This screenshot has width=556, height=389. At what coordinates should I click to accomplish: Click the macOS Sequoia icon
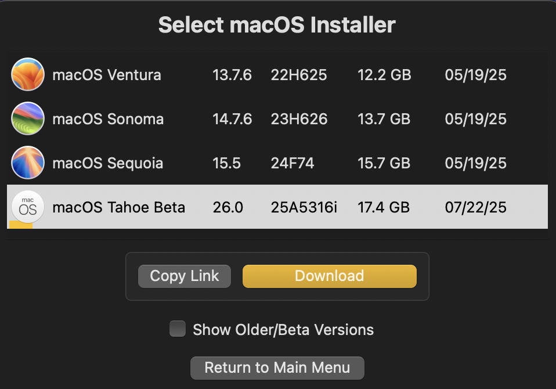point(28,163)
